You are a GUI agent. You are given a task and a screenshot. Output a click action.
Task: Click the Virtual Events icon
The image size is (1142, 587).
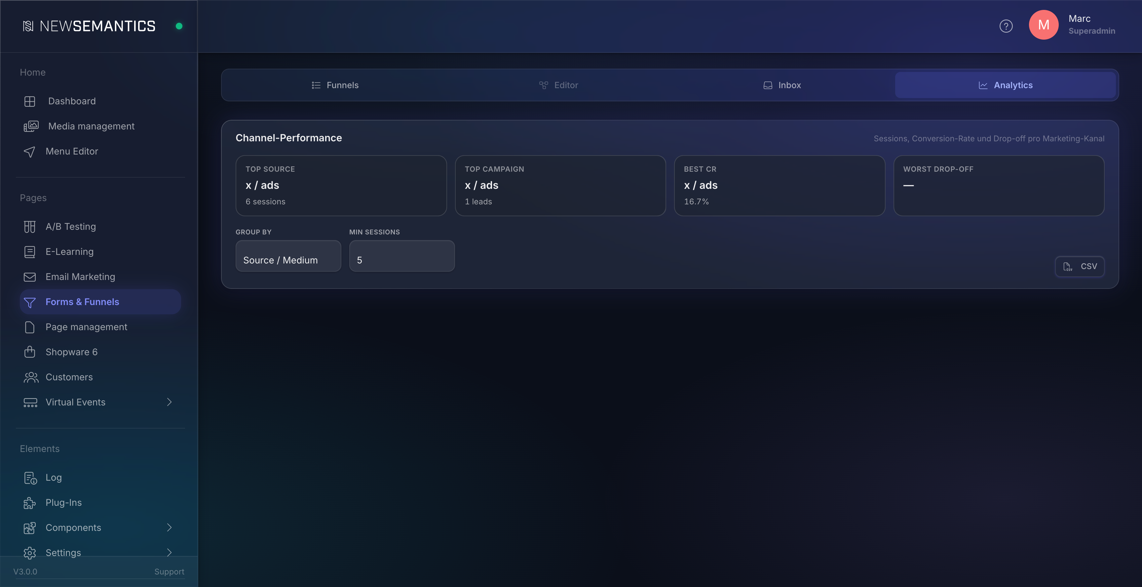30,402
